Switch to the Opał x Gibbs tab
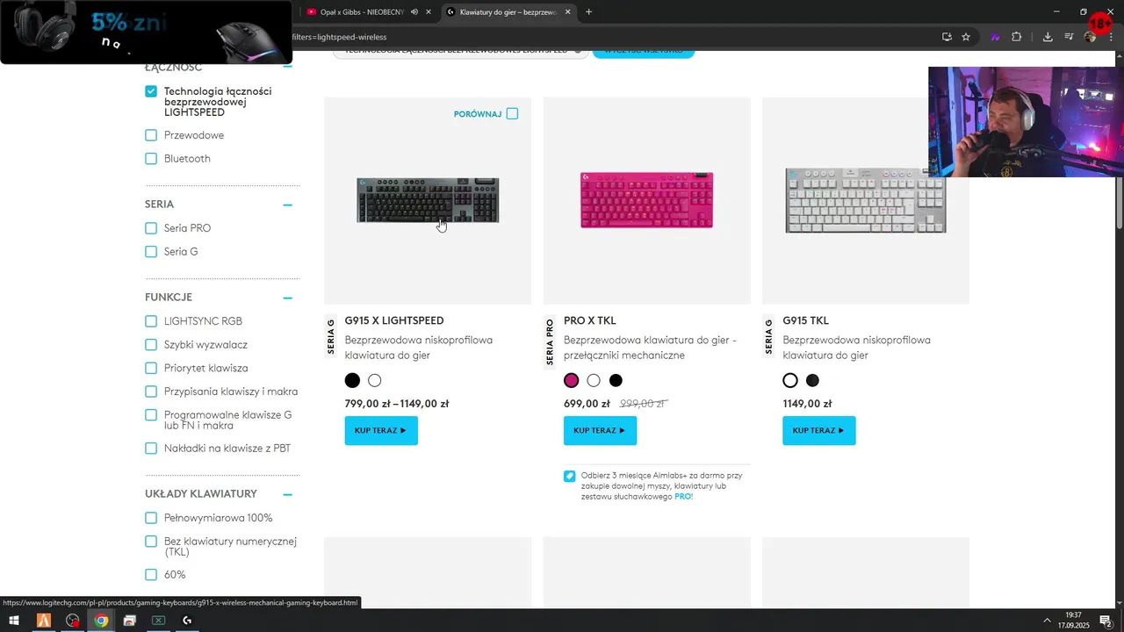 coord(360,12)
